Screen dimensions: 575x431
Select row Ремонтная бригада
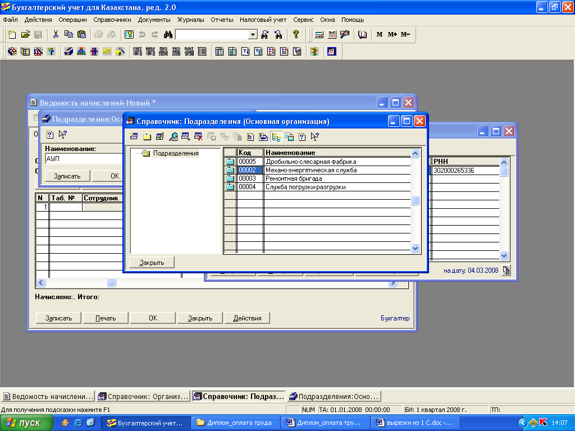(317, 178)
